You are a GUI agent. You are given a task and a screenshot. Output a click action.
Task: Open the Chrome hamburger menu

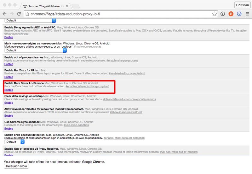[248, 14]
